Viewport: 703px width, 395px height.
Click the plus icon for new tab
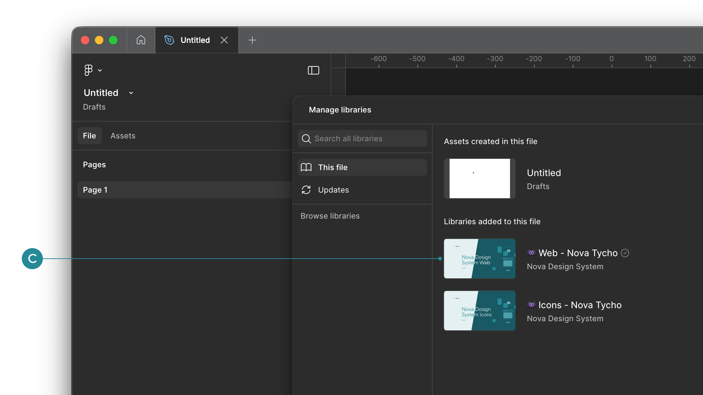coord(252,40)
